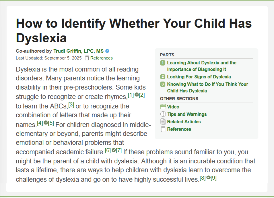Click the verified badge beside Trudi Griffin
The width and height of the screenshot is (274, 198).
click(x=107, y=51)
